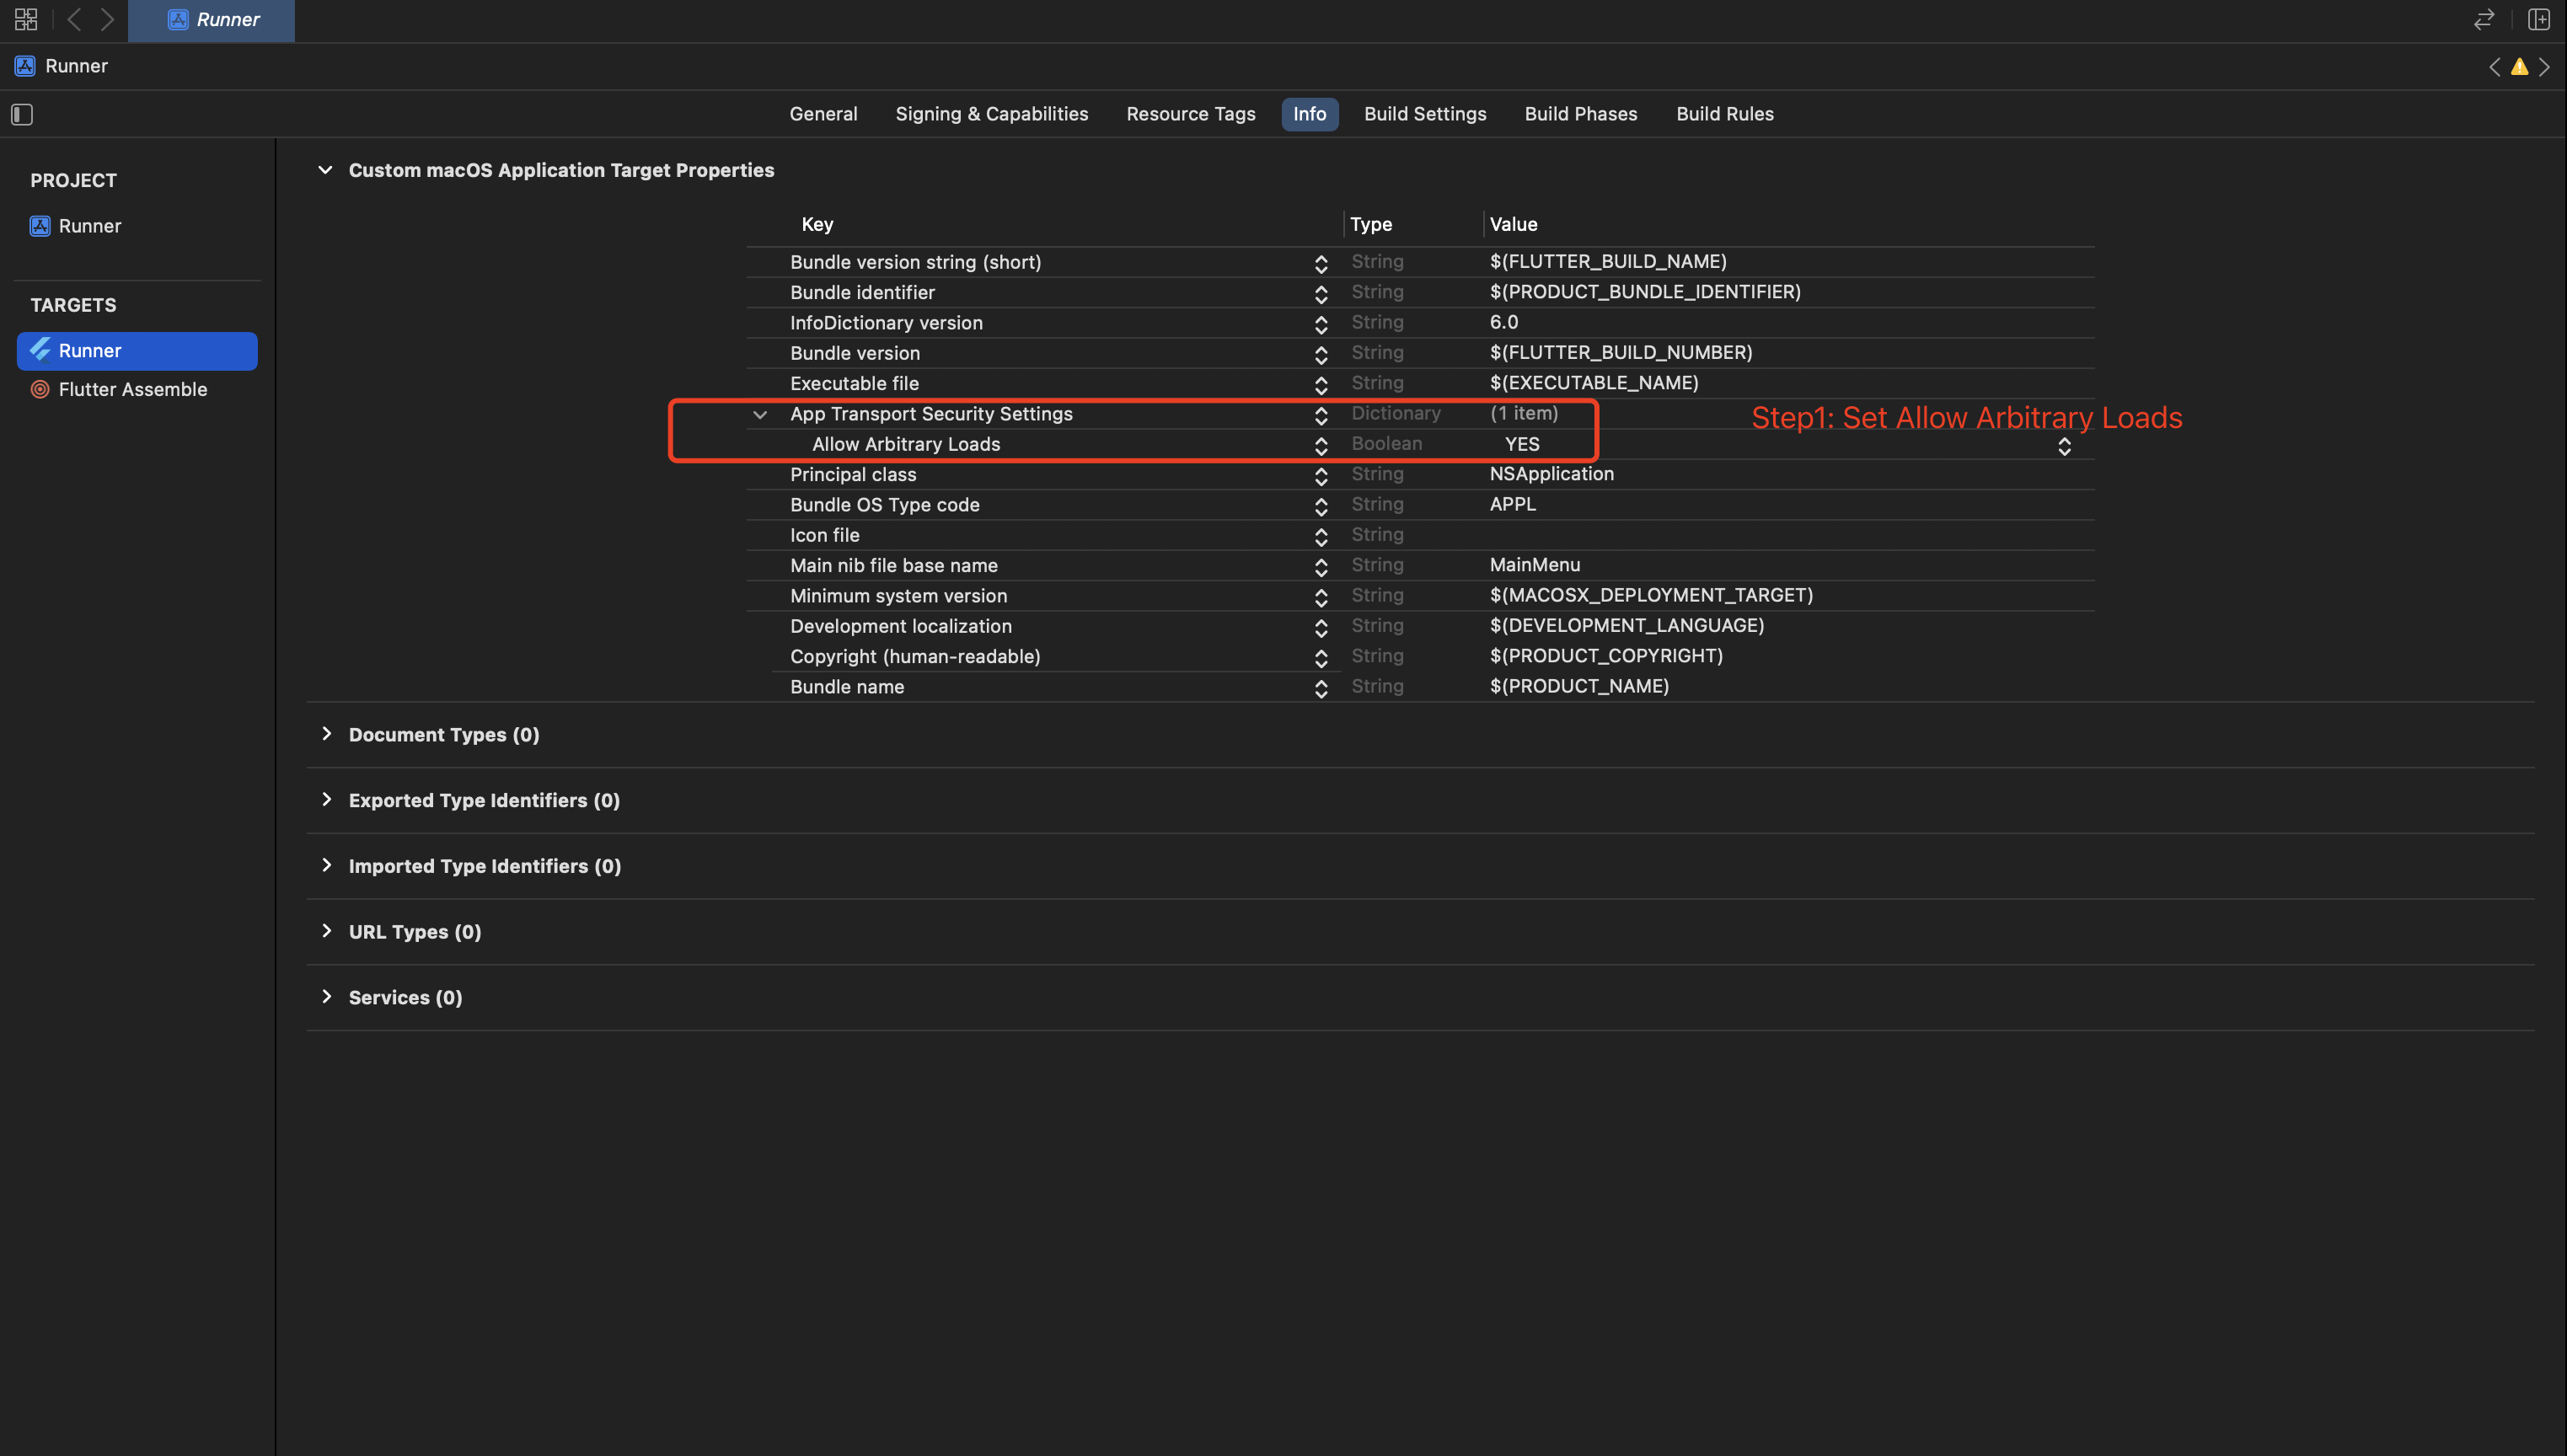Click the Build Phases tab

[1580, 113]
